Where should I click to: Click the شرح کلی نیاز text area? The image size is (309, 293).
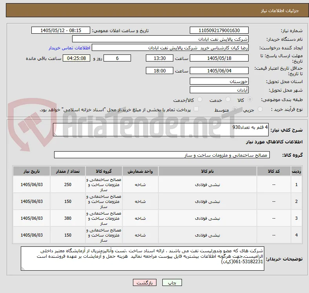(161, 130)
